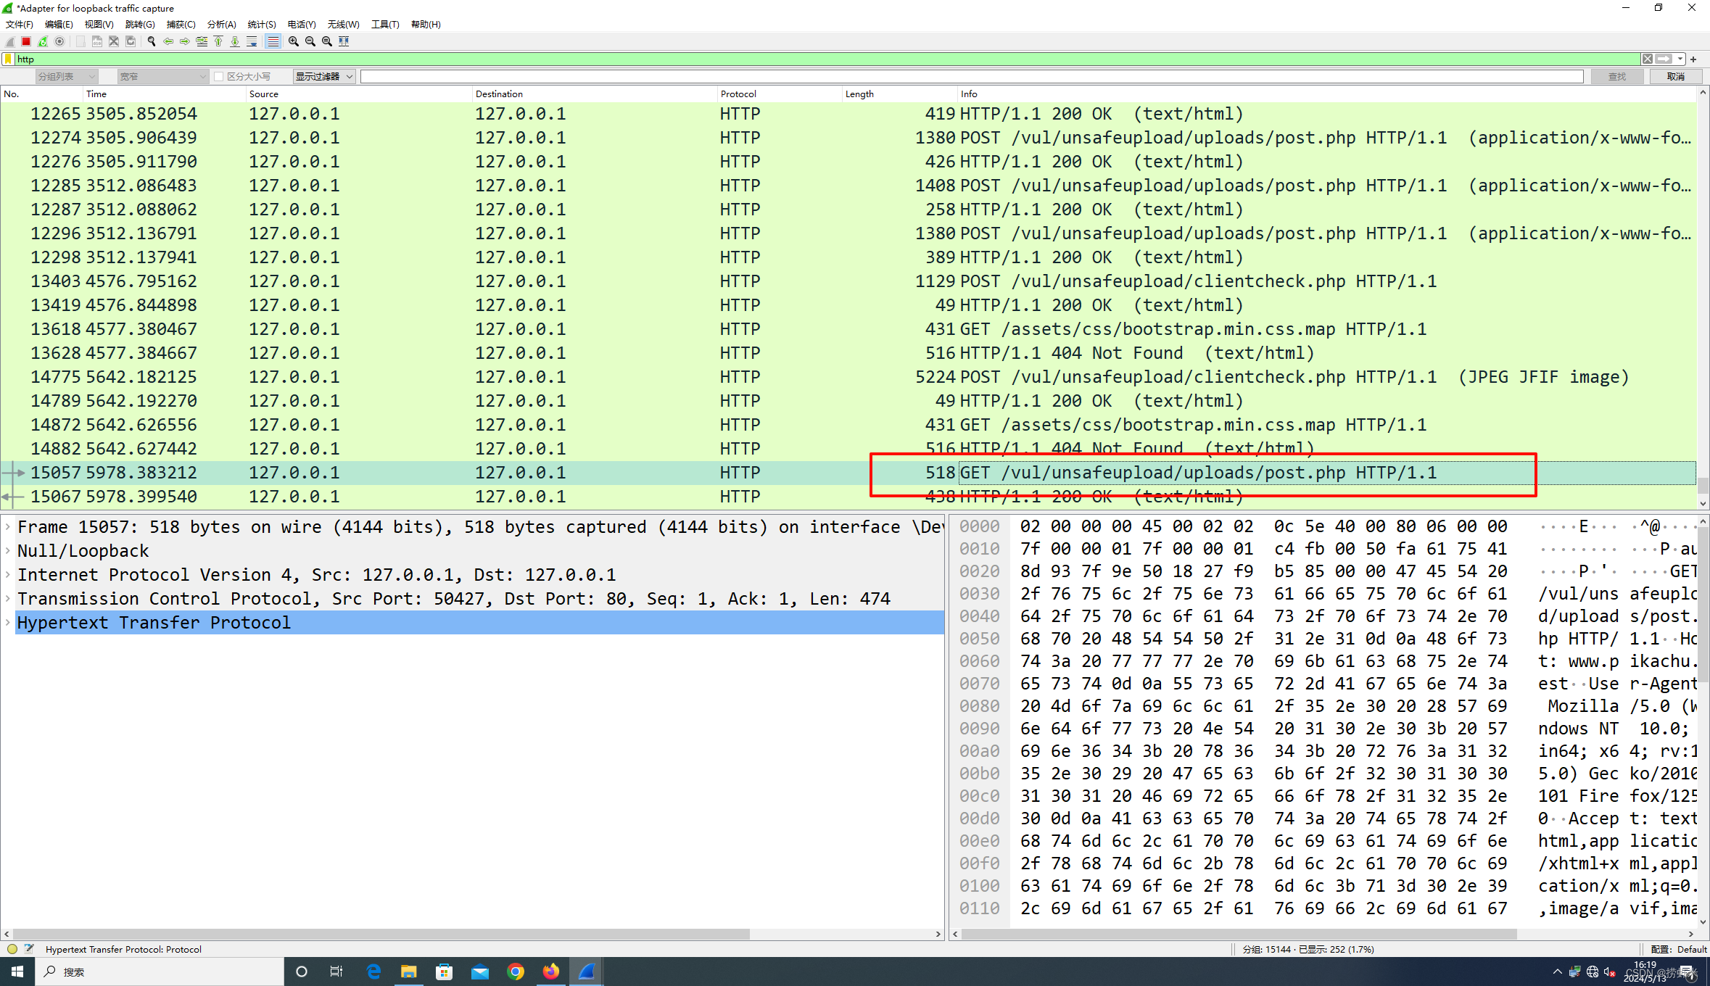Expand Transmission Control Protocol node
Screen dimensions: 1710x986
(8, 599)
